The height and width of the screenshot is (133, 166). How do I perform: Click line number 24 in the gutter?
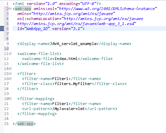pyautogui.click(x=6, y=119)
